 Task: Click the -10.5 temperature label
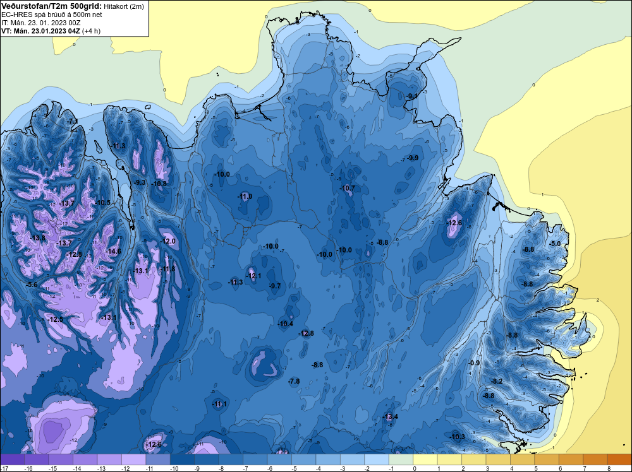tap(103, 203)
